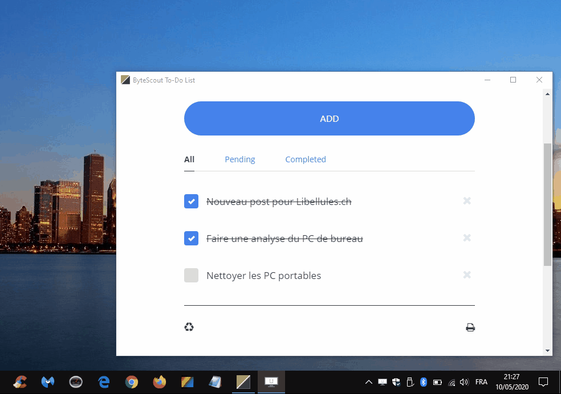This screenshot has height=394, width=561.
Task: Click the ByteScout app icon in title bar
Action: coord(125,80)
